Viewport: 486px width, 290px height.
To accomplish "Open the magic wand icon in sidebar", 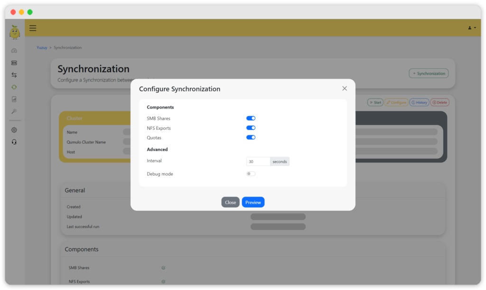I will tap(14, 111).
